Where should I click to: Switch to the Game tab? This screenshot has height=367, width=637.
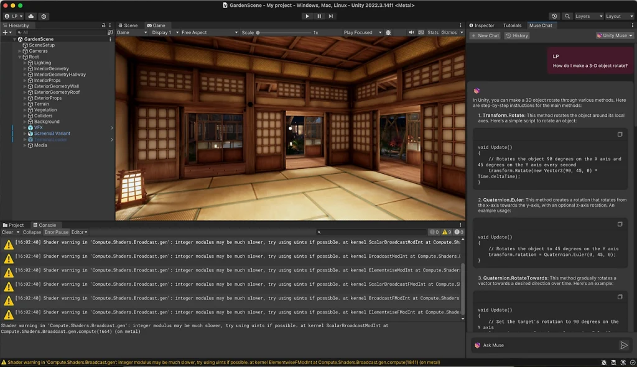pos(156,25)
